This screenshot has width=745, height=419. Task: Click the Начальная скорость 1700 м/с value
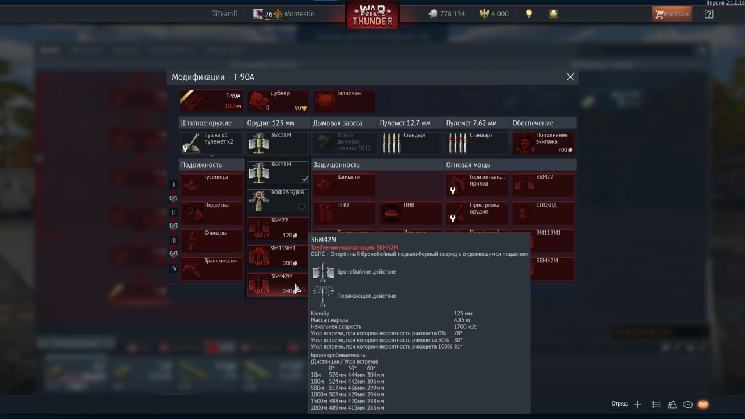coord(465,326)
